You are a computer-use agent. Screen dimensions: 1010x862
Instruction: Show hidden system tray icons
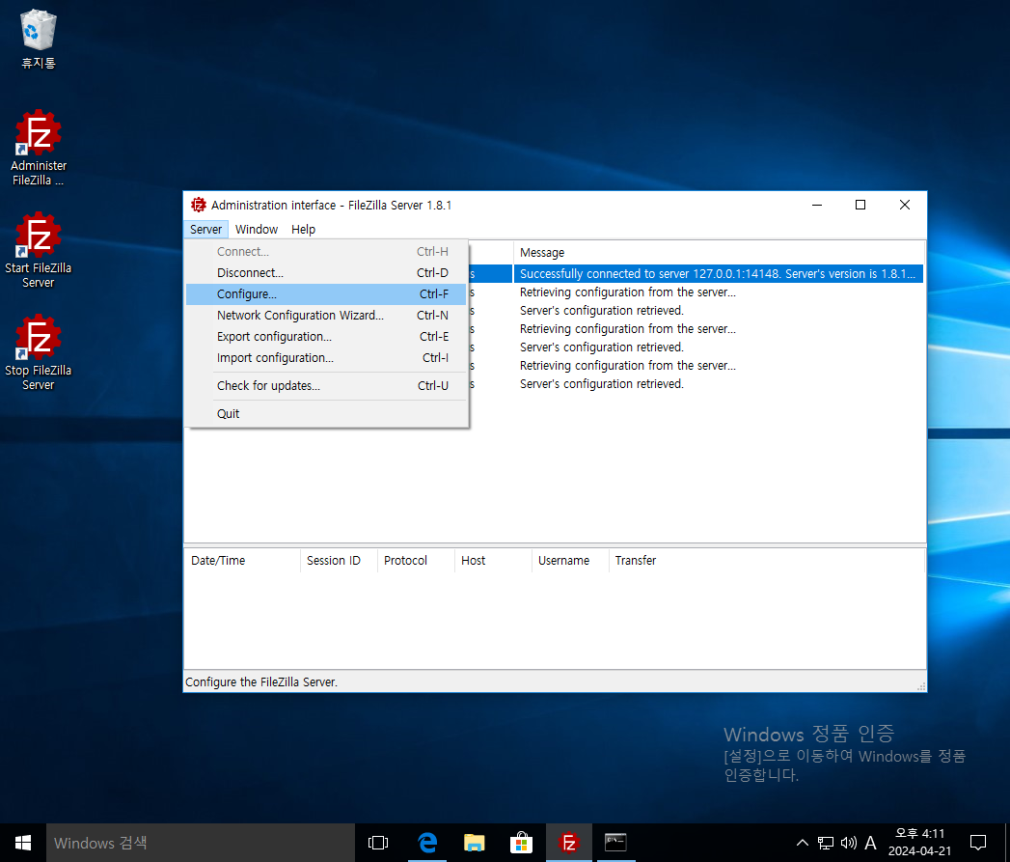coord(803,843)
